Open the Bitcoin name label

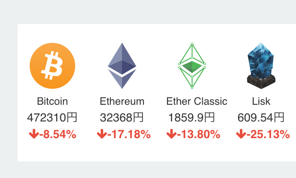(52, 101)
